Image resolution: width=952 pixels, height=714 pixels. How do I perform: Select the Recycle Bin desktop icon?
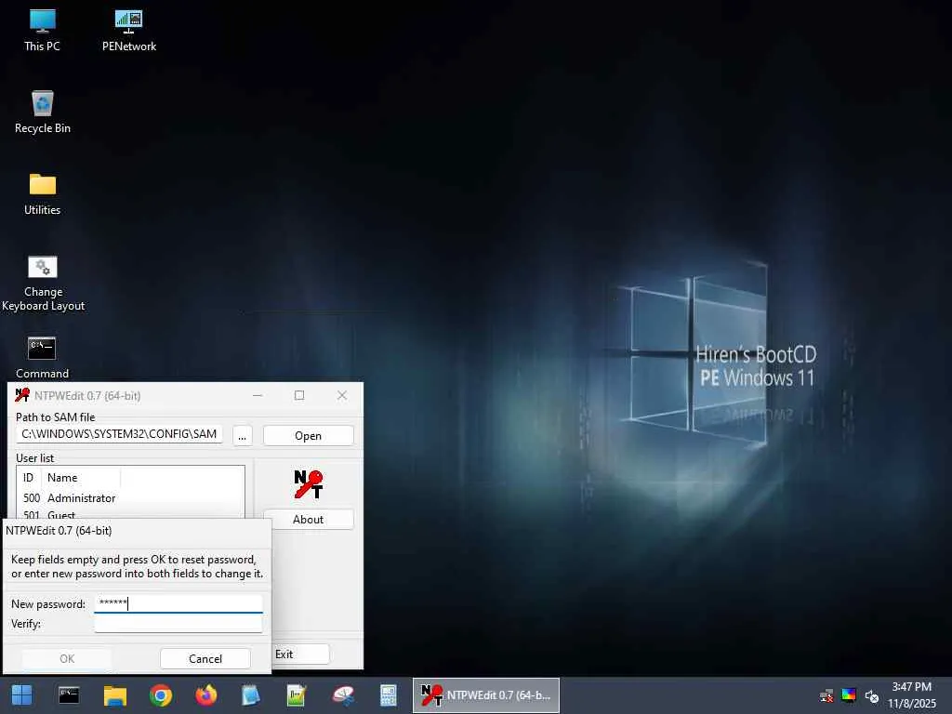(x=43, y=112)
